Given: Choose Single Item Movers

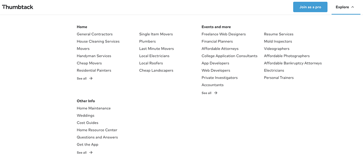Looking at the screenshot, I should pyautogui.click(x=156, y=34).
